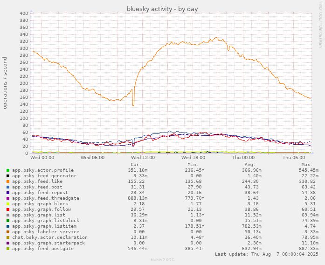Select the app.bsky.graph.block legend label

pos(40,204)
